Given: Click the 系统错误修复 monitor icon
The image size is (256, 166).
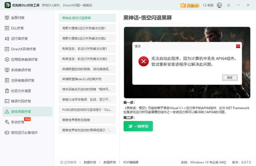Looking at the screenshot, I should [7, 70].
